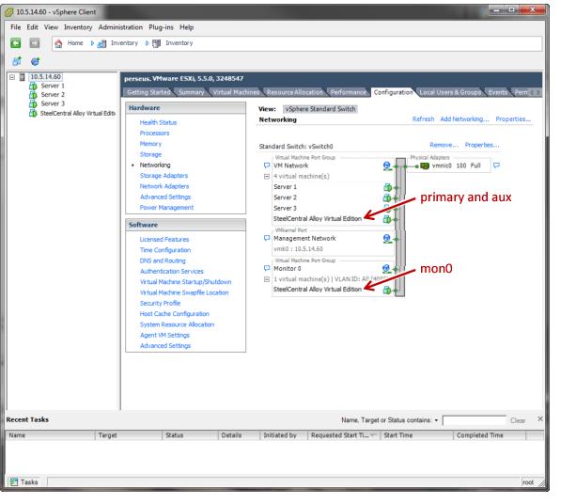Open DNS and Routing under Software
Viewport: 576px width, 504px height.
[163, 260]
